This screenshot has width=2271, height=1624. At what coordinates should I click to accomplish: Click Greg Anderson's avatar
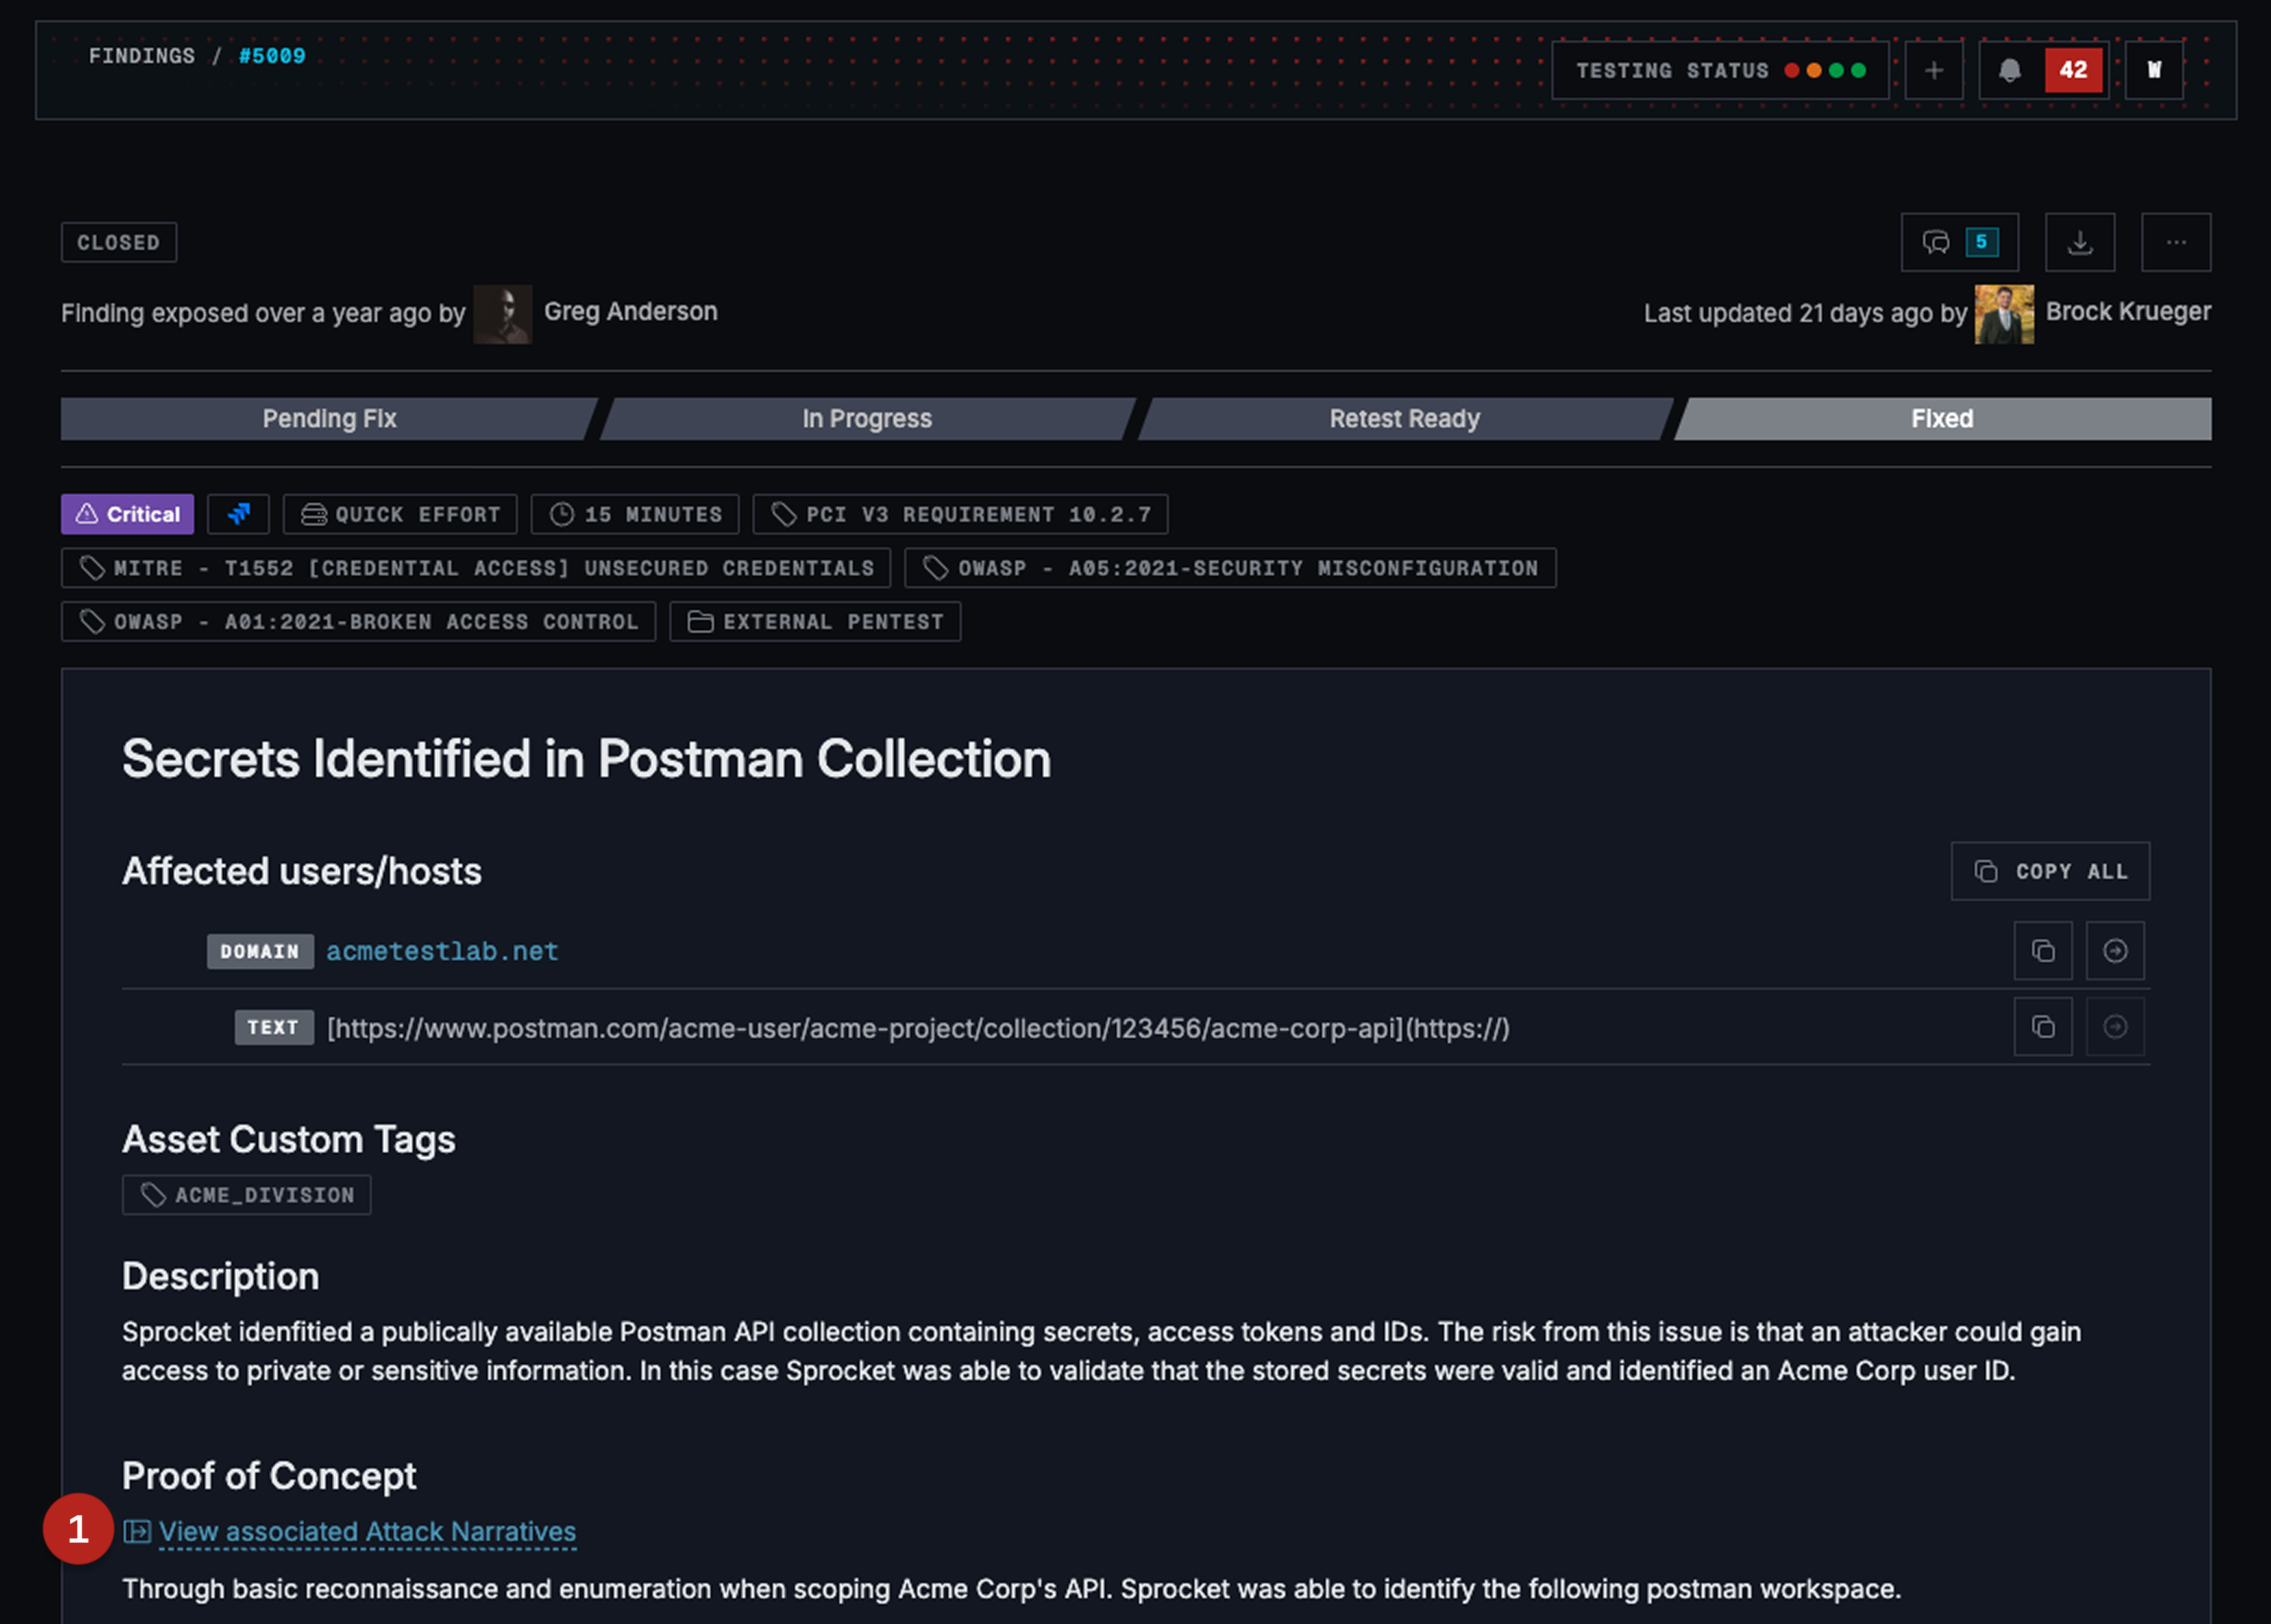(x=503, y=314)
